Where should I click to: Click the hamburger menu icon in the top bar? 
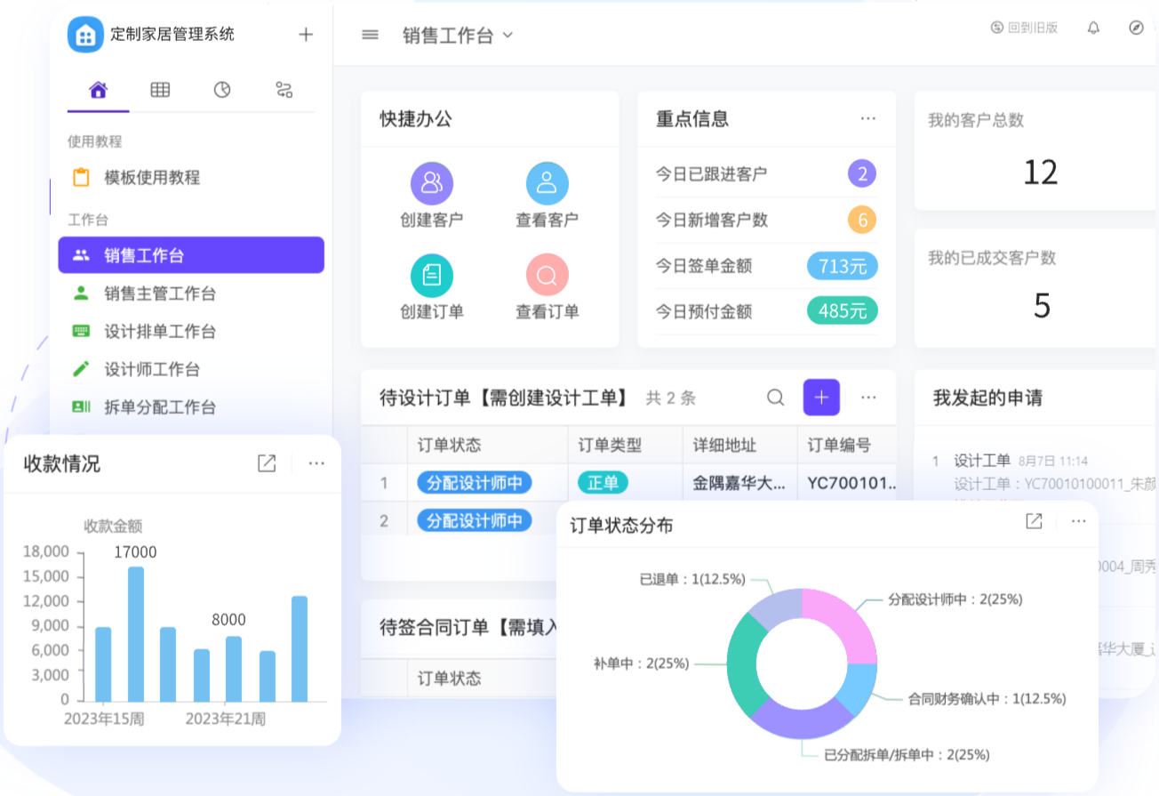tap(370, 35)
